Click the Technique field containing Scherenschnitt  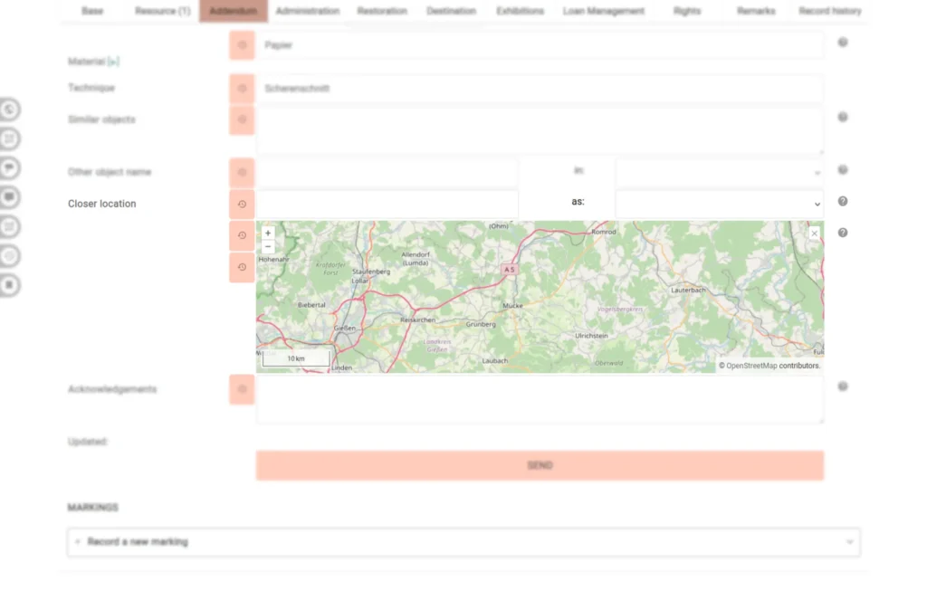(540, 89)
